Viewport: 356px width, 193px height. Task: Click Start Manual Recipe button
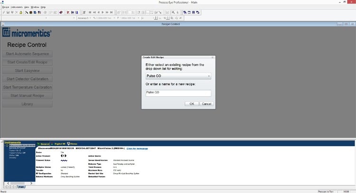27,96
